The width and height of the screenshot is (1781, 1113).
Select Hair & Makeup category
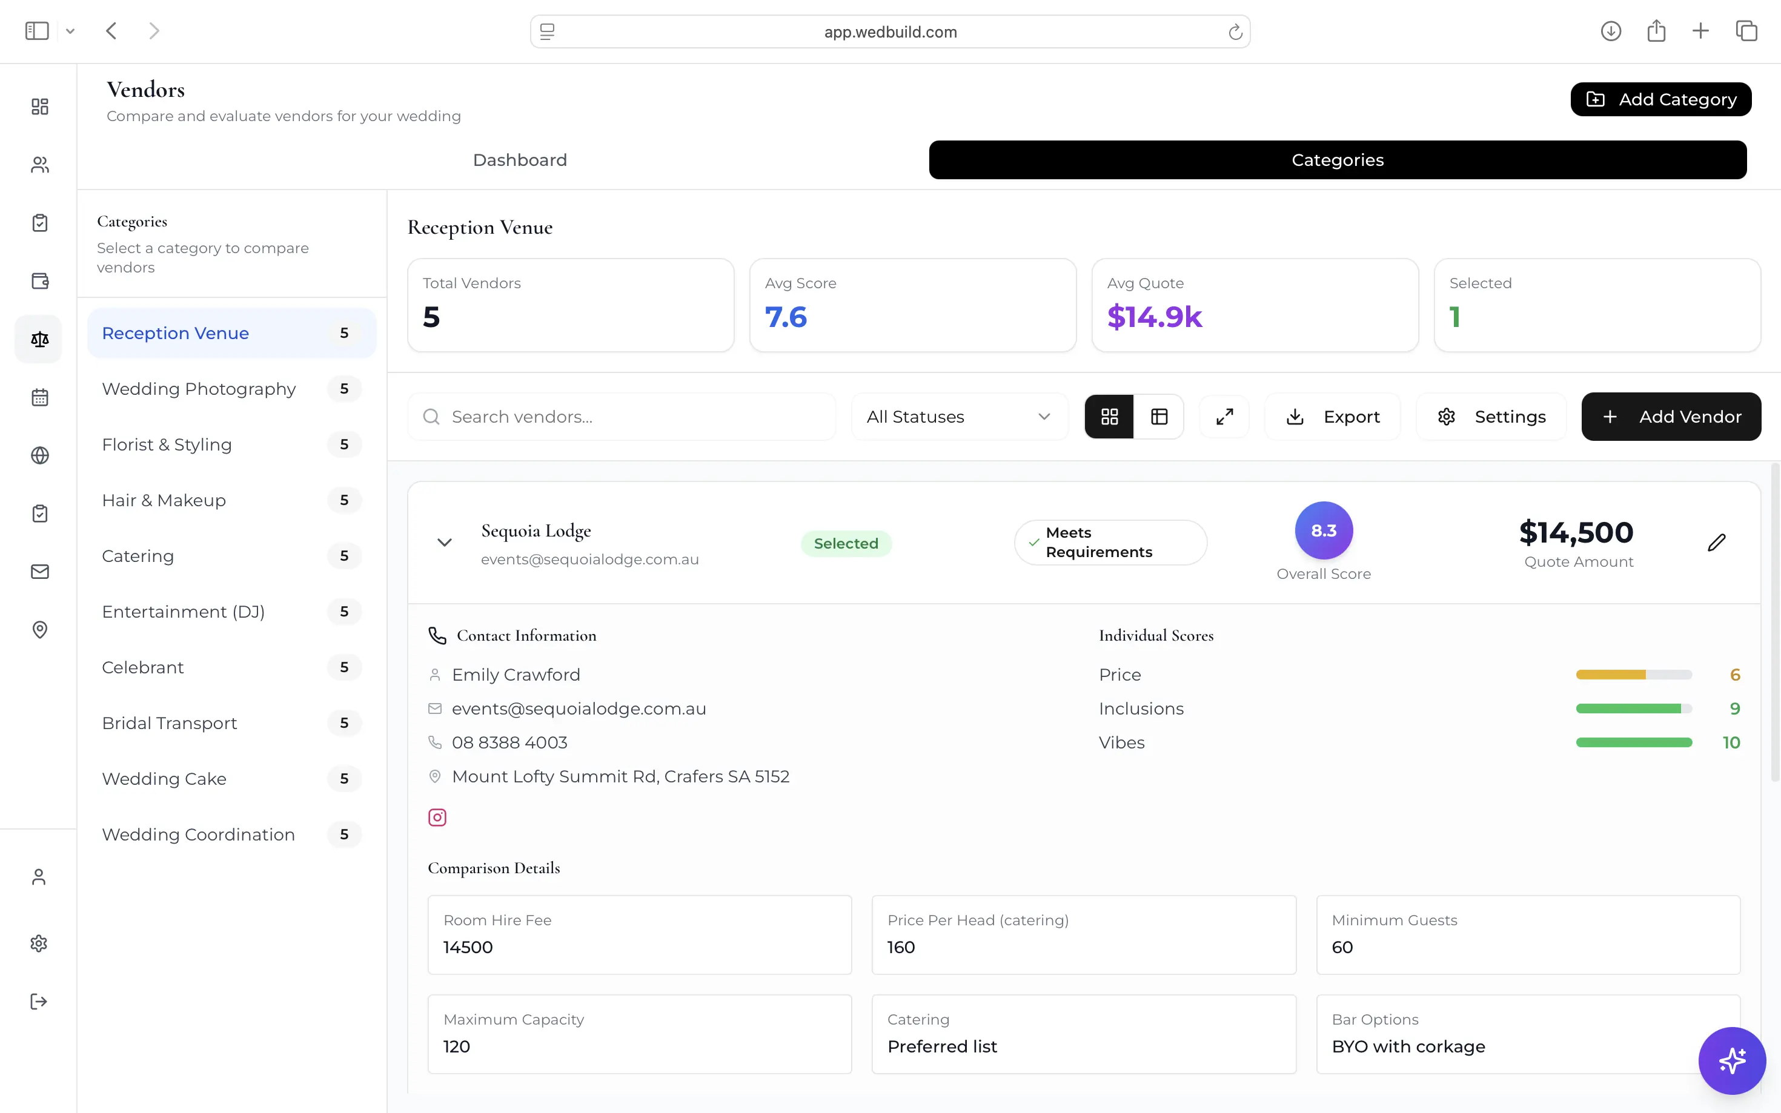tap(232, 500)
